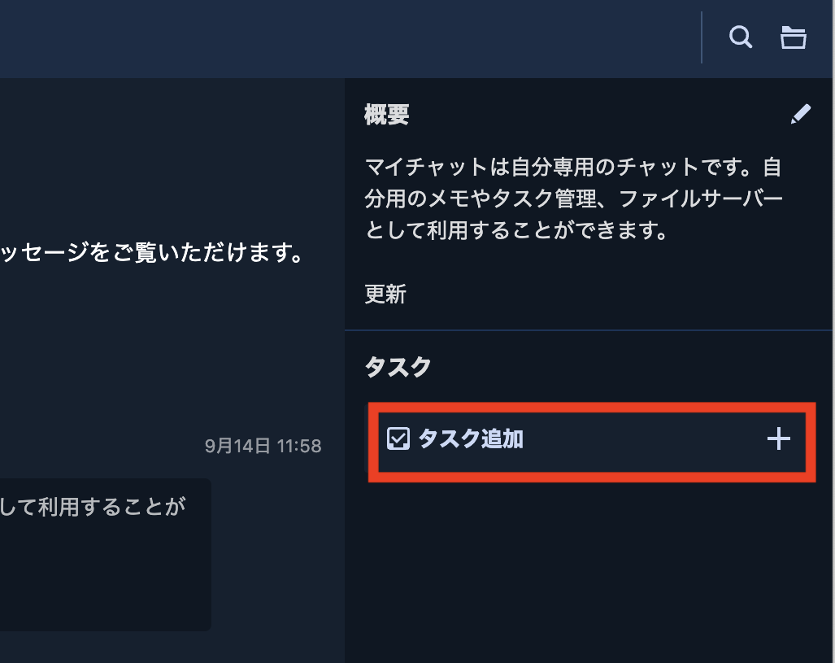Select the message bubble containing して利用することが

coord(106,554)
